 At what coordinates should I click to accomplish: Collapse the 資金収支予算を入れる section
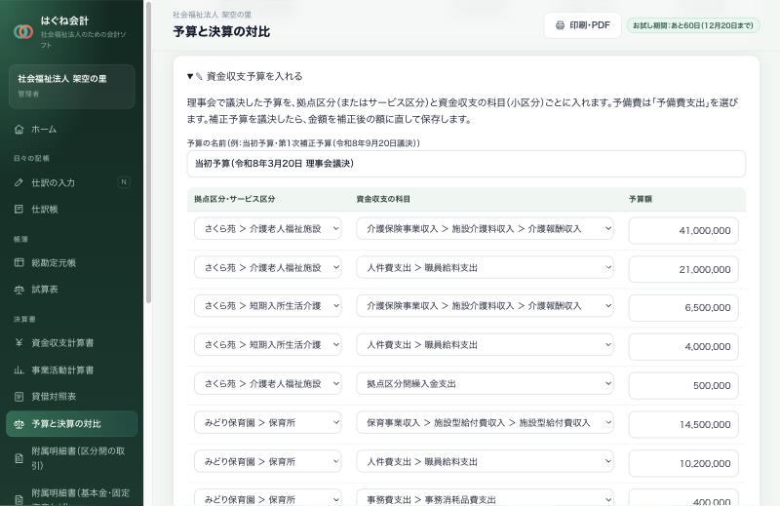[245, 76]
